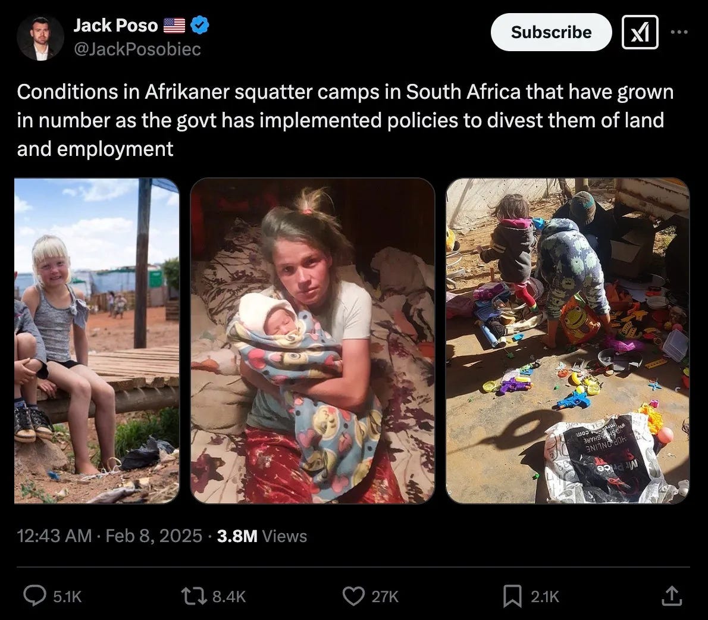Click the 8.4K repost count
This screenshot has width=708, height=620.
229,597
